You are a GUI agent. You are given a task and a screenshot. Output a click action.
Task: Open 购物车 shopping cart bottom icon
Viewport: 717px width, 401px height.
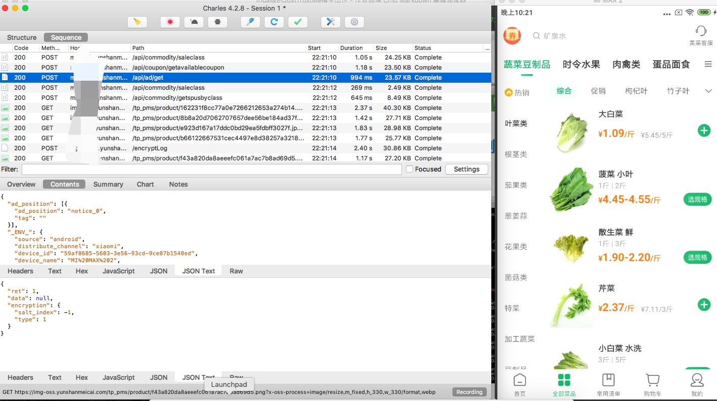(x=652, y=385)
